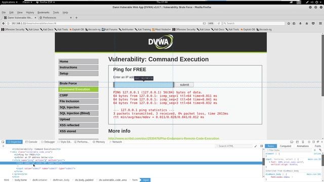Open the Firefox hamburger menu

point(320,23)
